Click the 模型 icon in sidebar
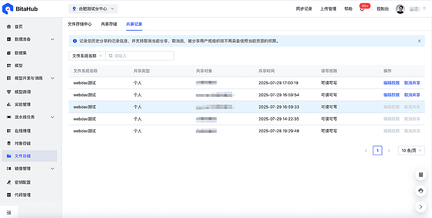 point(9,66)
